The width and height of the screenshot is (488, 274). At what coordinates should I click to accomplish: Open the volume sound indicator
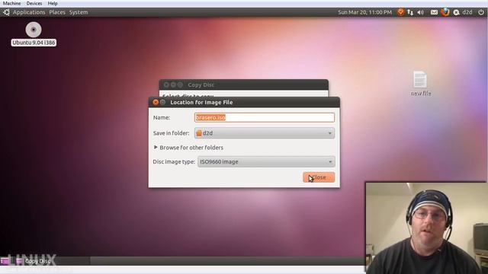(420, 12)
